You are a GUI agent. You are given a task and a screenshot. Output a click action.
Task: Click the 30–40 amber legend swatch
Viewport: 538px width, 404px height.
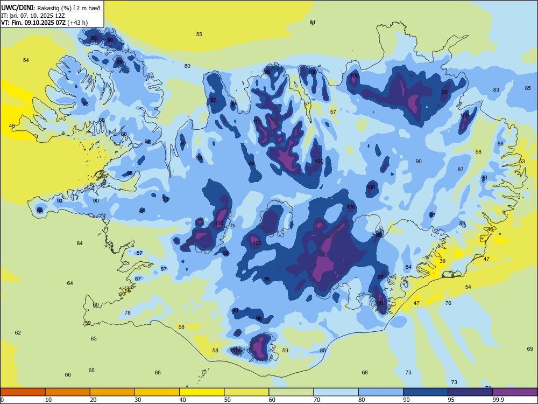click(157, 392)
